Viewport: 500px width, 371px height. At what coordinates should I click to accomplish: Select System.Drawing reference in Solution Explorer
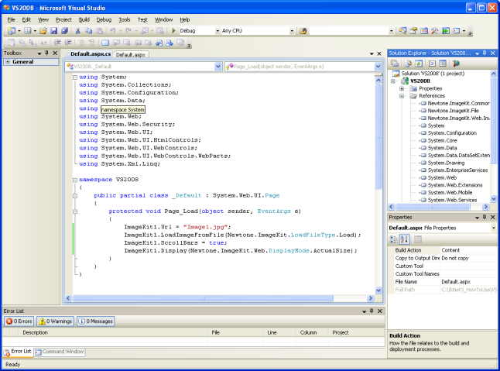point(446,163)
